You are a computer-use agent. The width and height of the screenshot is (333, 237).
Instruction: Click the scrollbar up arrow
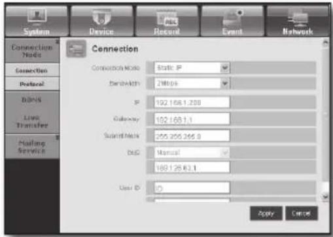[x=325, y=43]
